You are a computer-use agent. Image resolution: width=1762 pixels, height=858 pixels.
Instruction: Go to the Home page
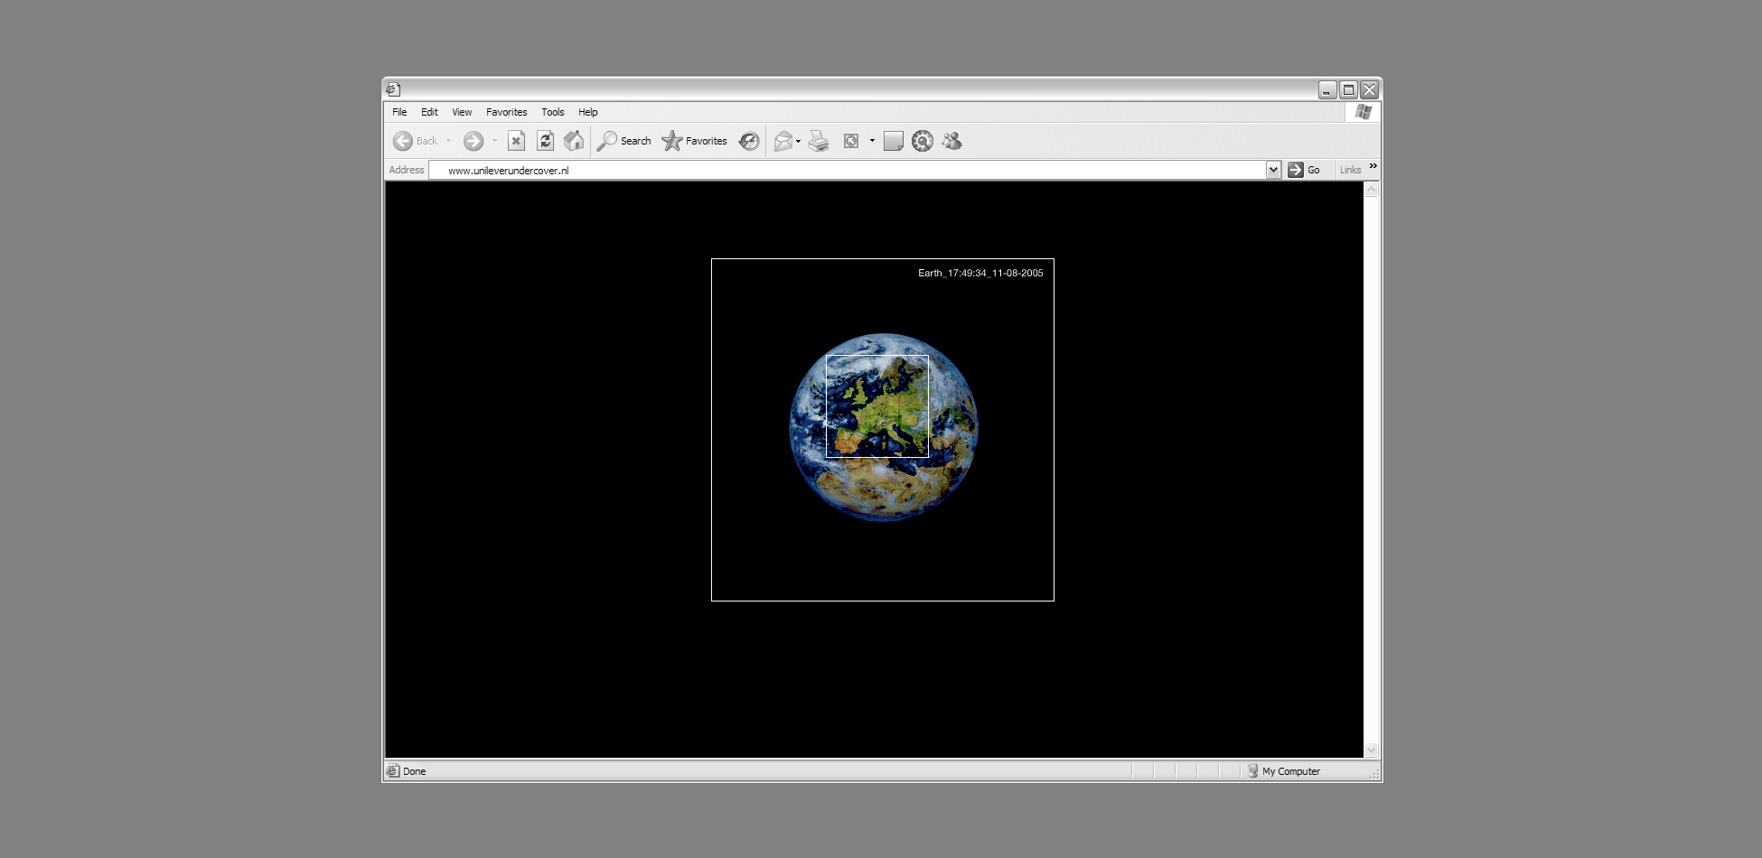(574, 141)
